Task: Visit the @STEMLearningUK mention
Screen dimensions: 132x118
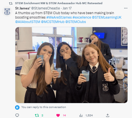Action: click(x=107, y=17)
